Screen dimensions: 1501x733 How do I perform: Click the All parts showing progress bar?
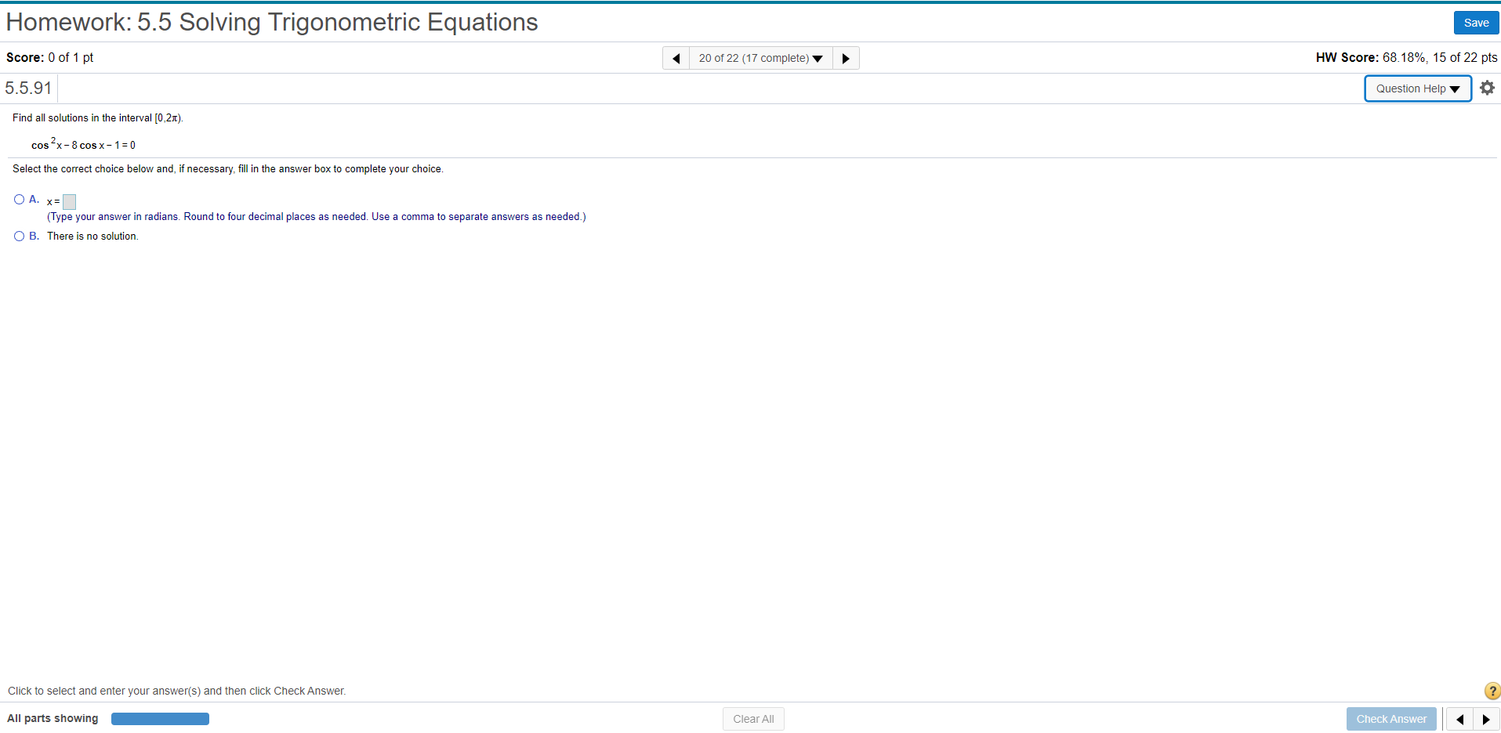[x=160, y=718]
